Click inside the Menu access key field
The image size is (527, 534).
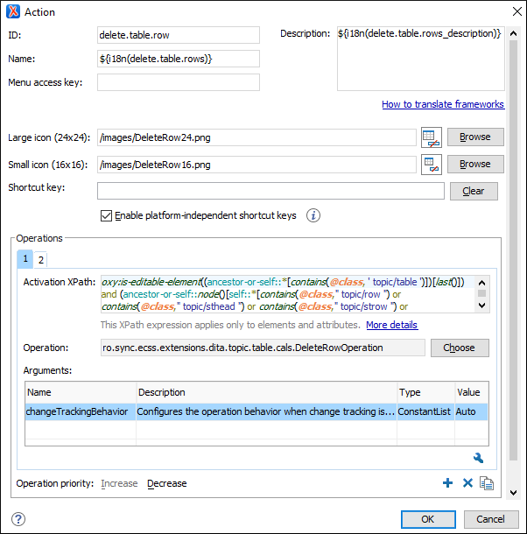[x=179, y=82]
